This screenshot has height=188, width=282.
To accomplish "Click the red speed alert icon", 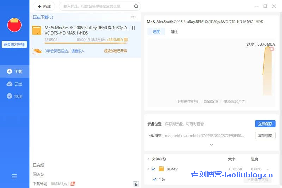I will point(73,184).
